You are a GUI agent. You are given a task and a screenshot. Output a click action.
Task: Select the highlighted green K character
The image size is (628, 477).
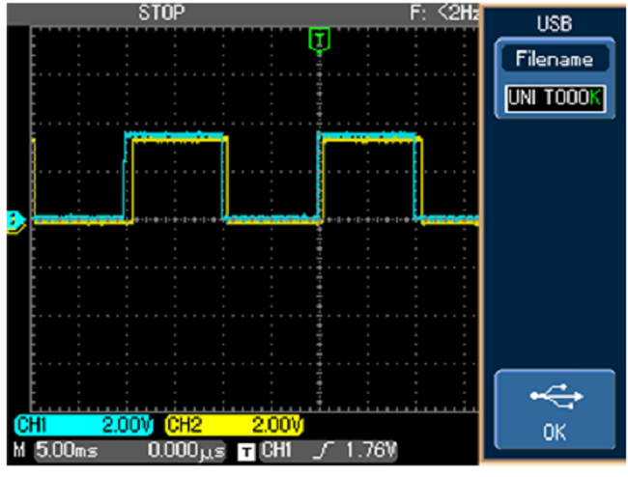point(597,98)
